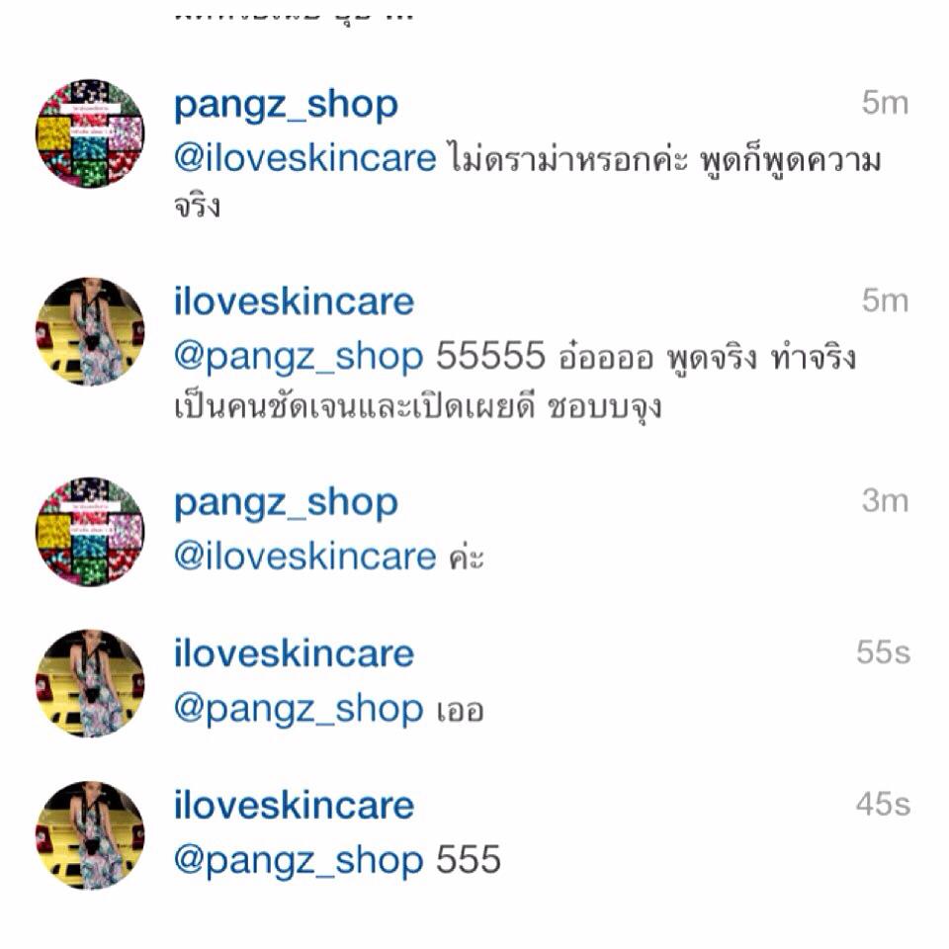
Task: Open iloveskincare avatar on the 45s comment
Action: click(x=90, y=835)
